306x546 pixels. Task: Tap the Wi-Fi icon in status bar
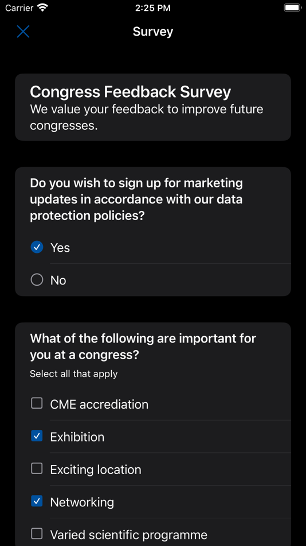click(x=43, y=7)
